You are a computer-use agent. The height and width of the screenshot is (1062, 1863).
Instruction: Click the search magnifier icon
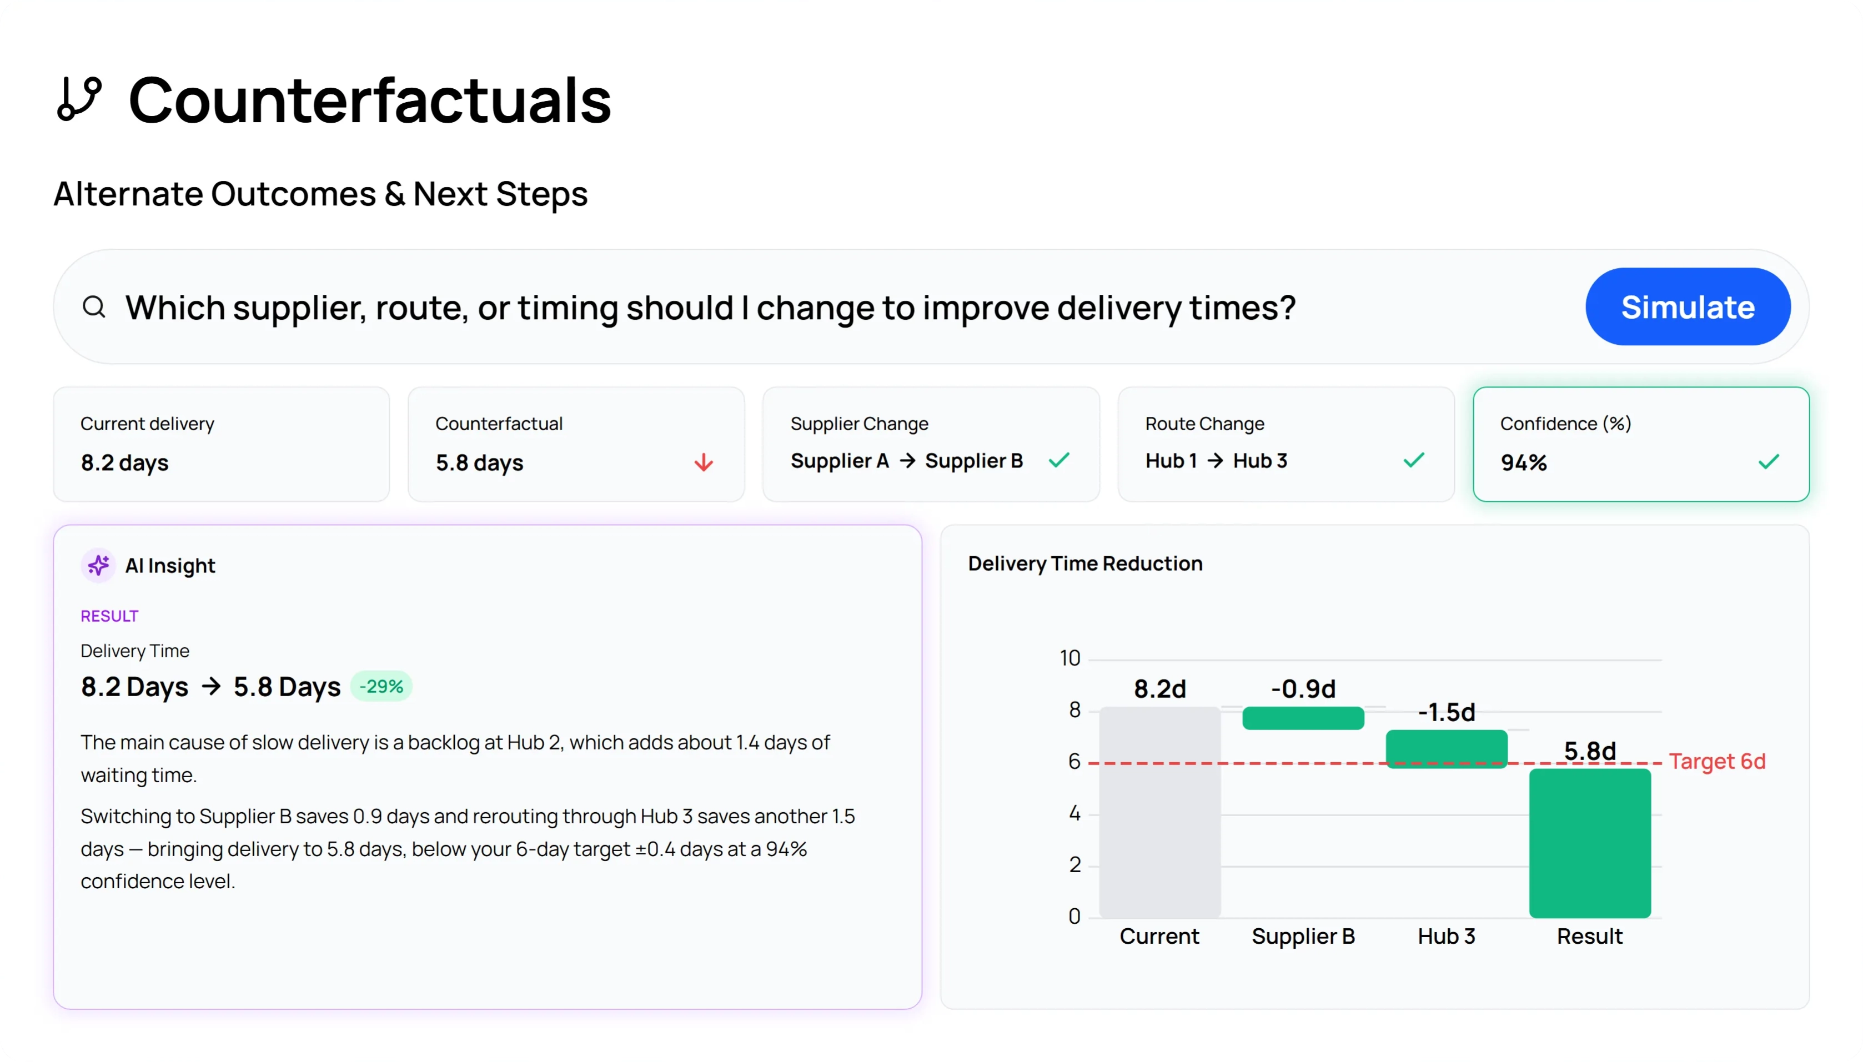click(94, 307)
